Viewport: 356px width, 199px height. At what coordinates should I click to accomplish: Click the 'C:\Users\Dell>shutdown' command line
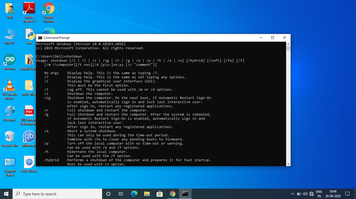[x=59, y=56]
